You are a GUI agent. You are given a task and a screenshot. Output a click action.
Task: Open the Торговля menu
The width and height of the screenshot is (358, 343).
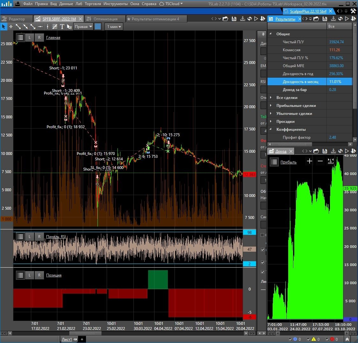pos(93,3)
